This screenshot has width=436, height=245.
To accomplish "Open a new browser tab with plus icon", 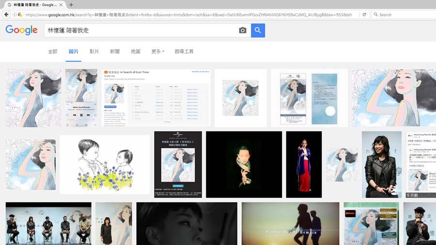I will (x=71, y=5).
